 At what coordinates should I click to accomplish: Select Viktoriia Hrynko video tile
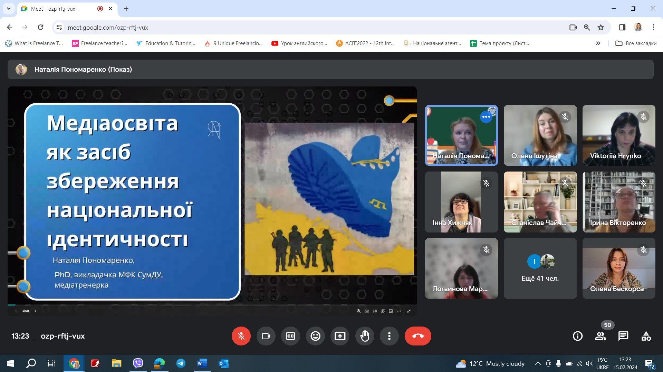point(619,135)
